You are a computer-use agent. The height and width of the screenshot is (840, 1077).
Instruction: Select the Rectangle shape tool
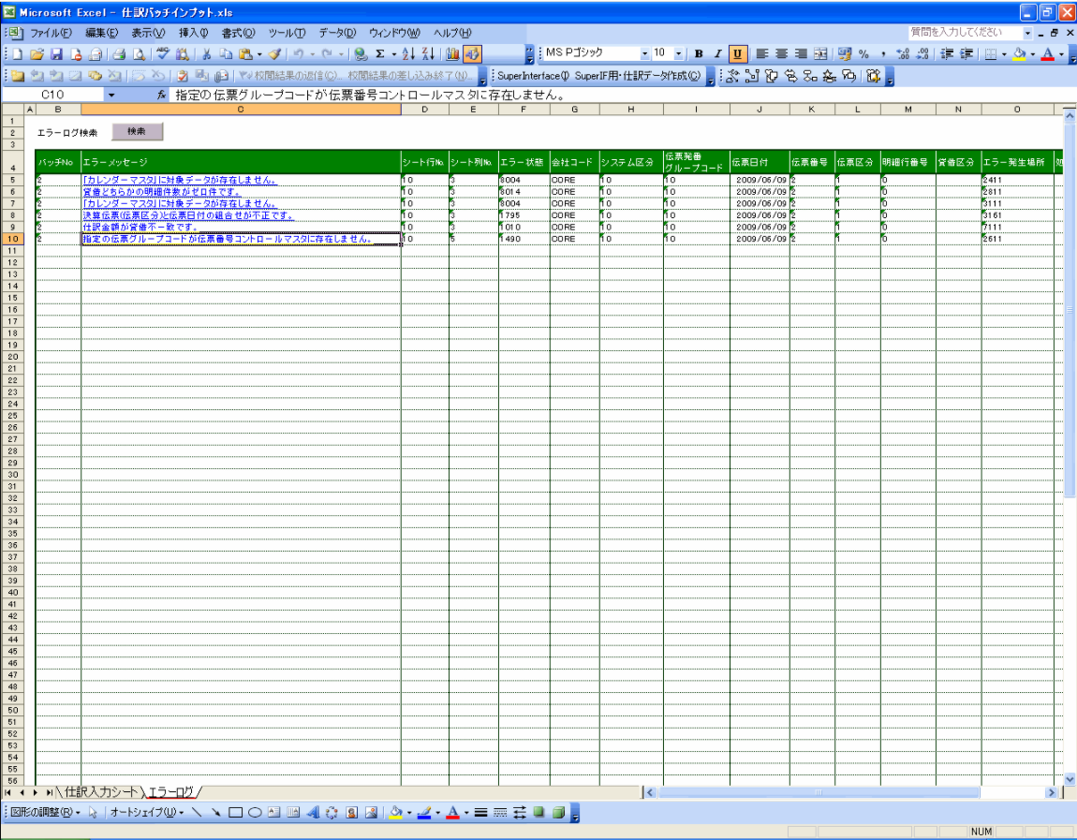(x=235, y=812)
